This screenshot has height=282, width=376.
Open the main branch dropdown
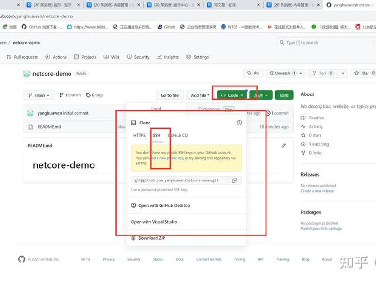[39, 95]
